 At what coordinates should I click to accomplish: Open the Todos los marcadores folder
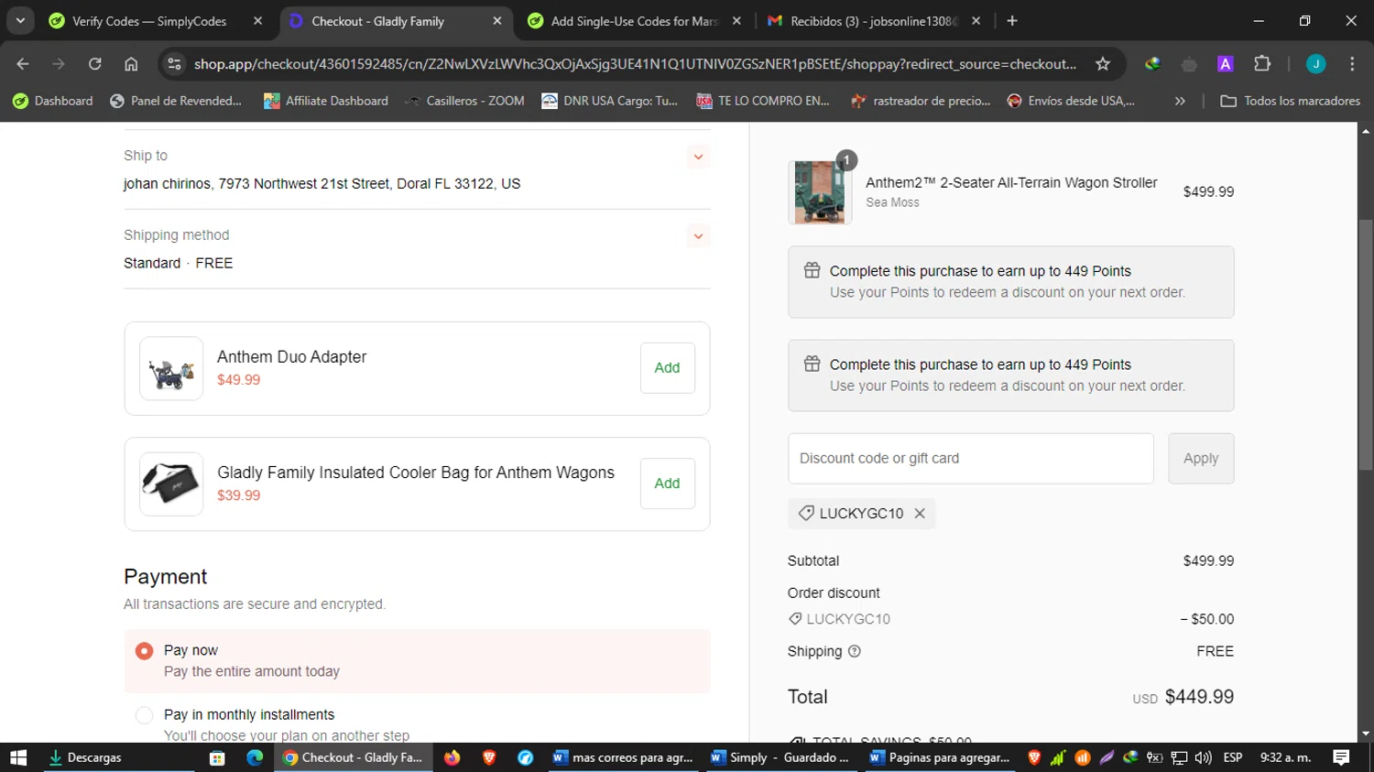[x=1290, y=101]
